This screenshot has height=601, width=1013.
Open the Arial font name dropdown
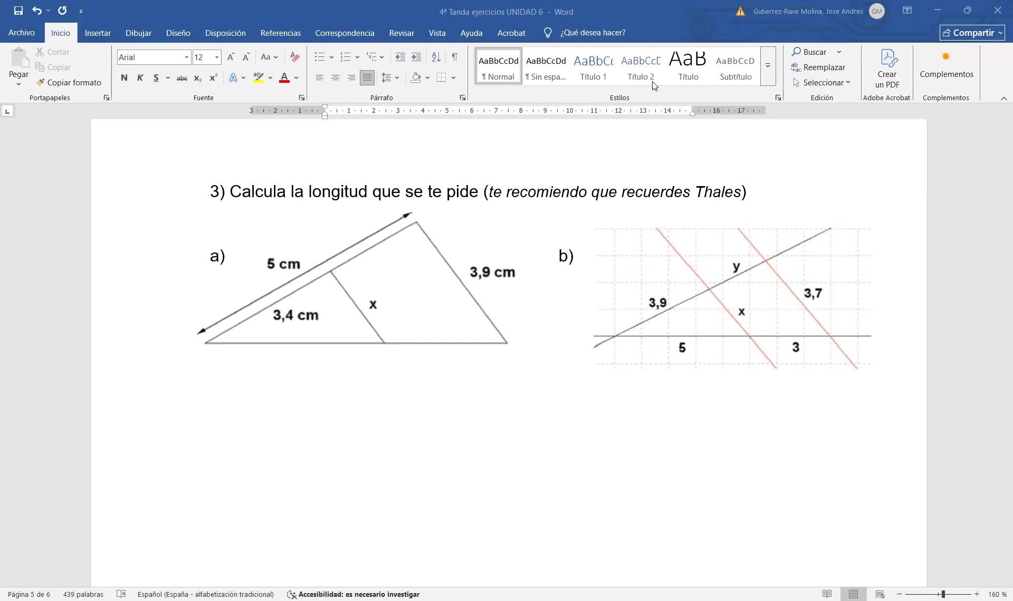click(x=186, y=57)
